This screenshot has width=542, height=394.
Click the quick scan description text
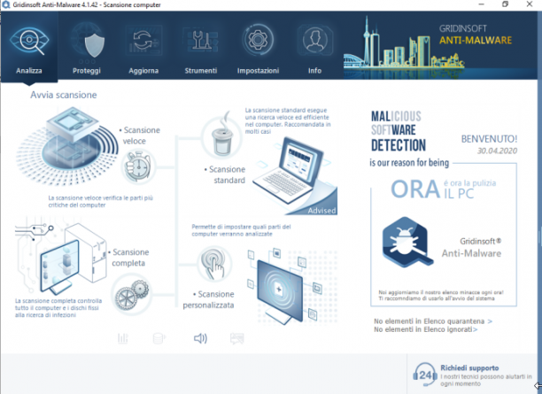[100, 202]
